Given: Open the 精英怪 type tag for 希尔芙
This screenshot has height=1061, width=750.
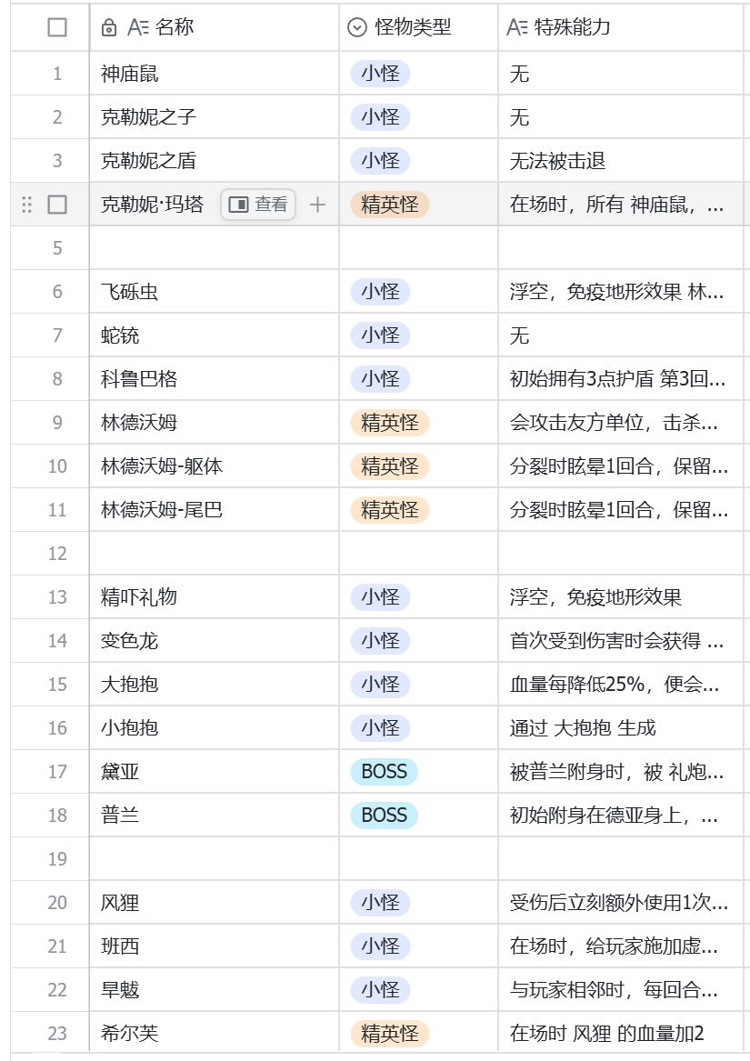Looking at the screenshot, I should point(390,1033).
